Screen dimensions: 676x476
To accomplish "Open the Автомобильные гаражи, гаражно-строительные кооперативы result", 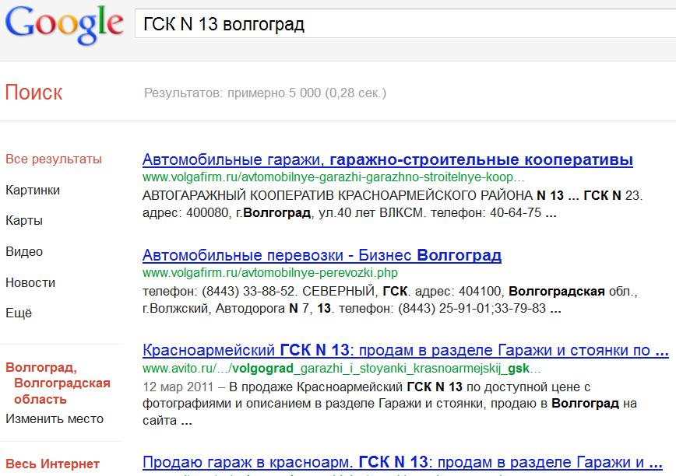I will point(388,160).
